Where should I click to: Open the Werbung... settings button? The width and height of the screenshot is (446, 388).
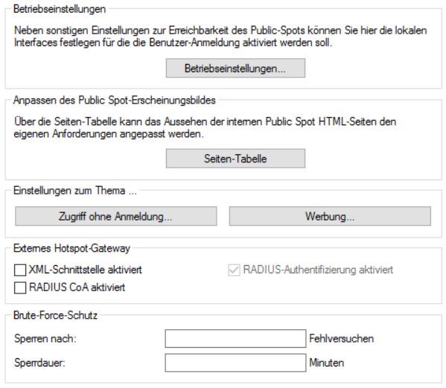(x=330, y=217)
